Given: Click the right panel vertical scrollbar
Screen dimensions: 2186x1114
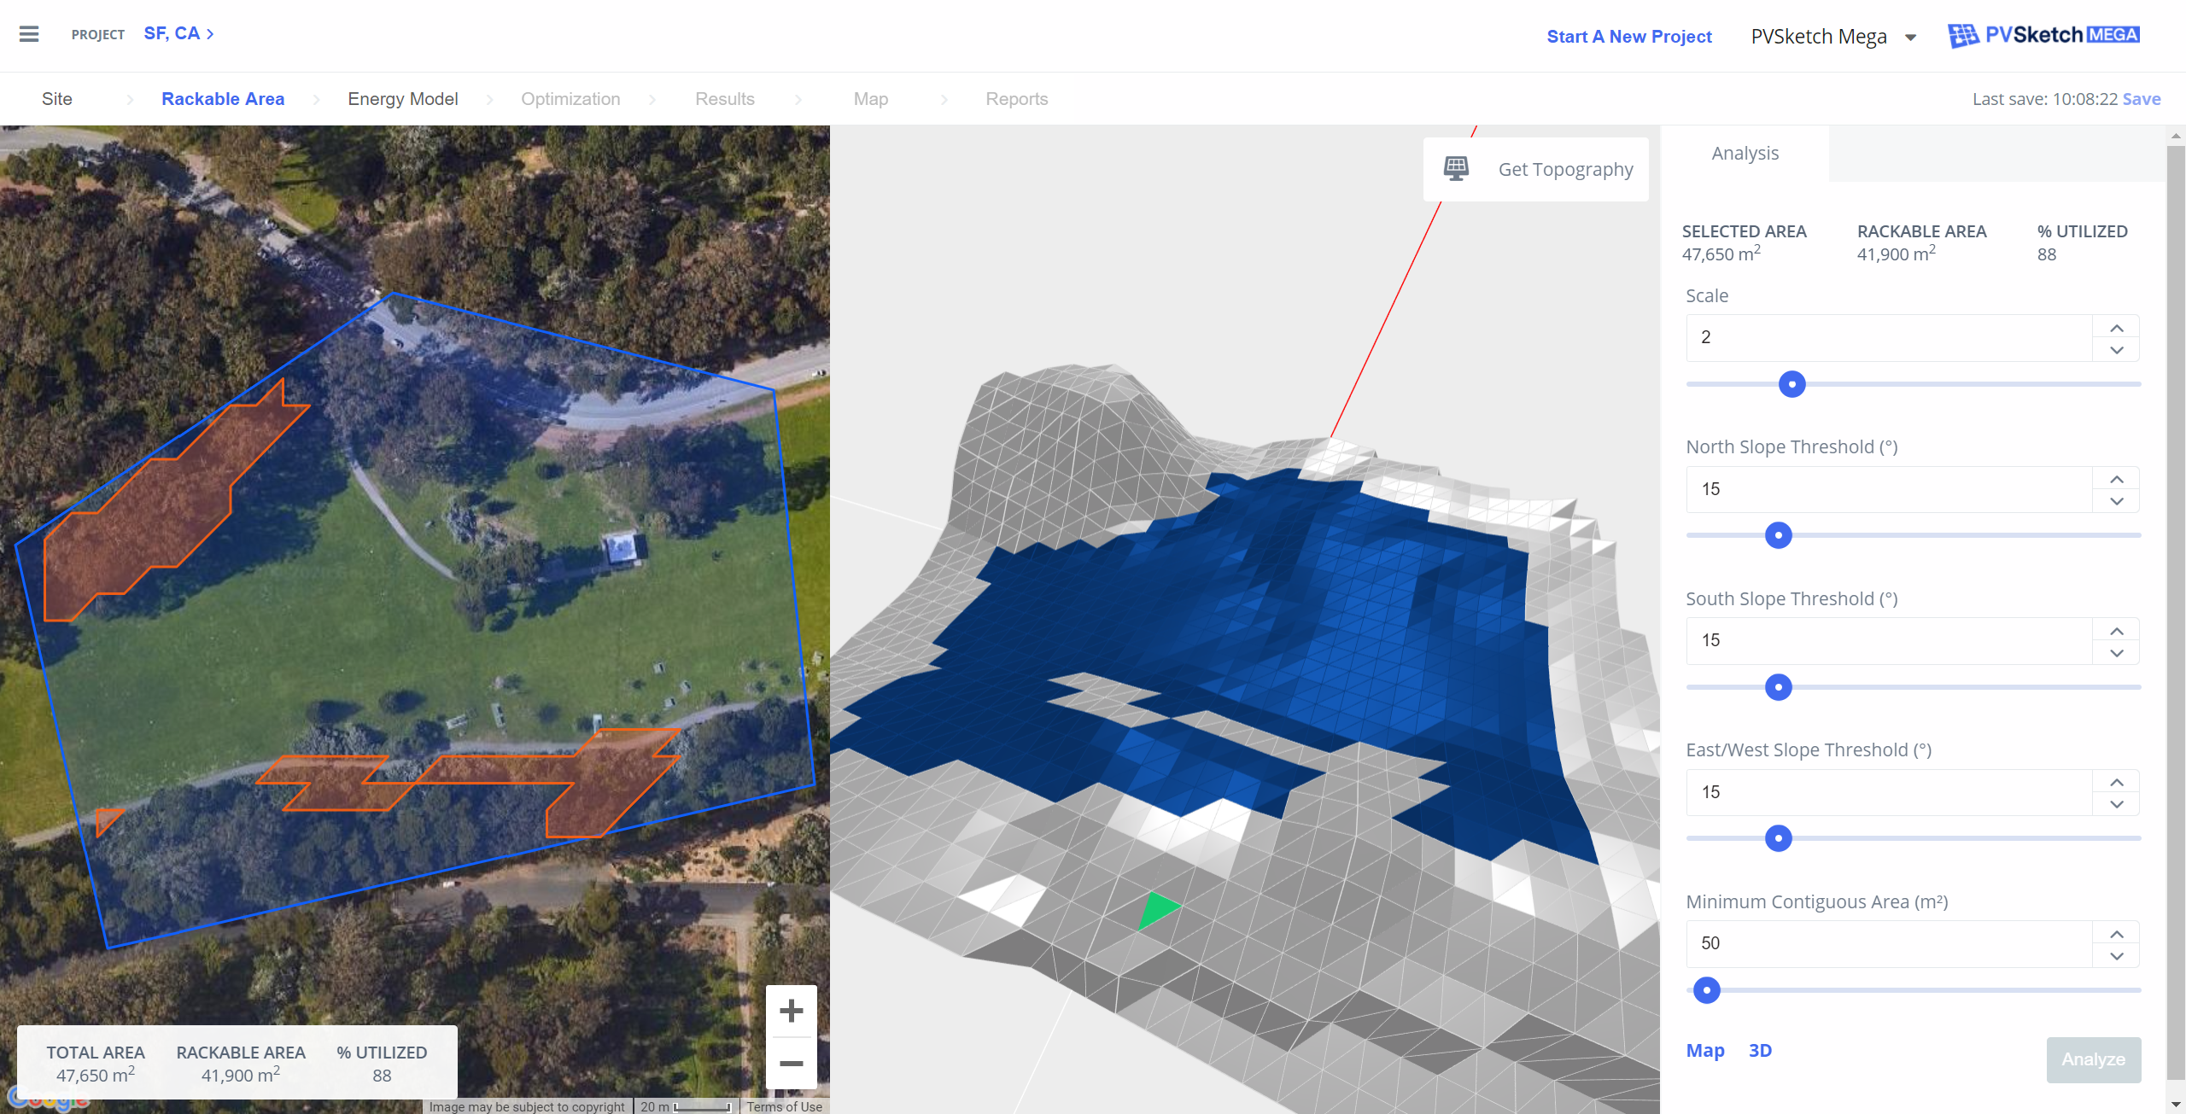Looking at the screenshot, I should (2176, 615).
